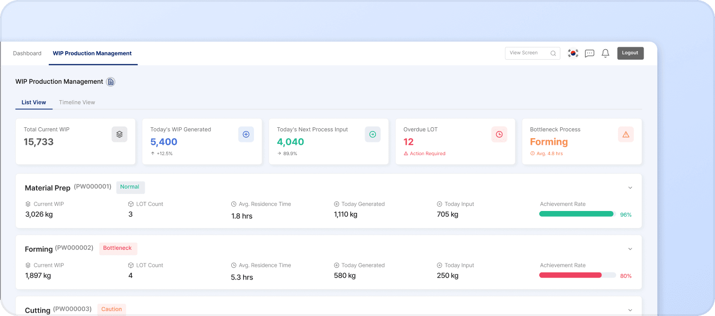The image size is (715, 316).
Task: Click the 4,040 Next Process Input value
Action: tap(290, 142)
